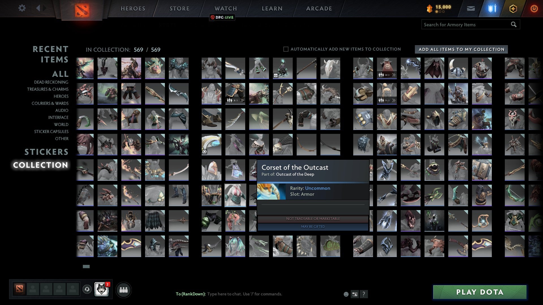
Task: Click the chat help question mark icon
Action: pyautogui.click(x=364, y=294)
